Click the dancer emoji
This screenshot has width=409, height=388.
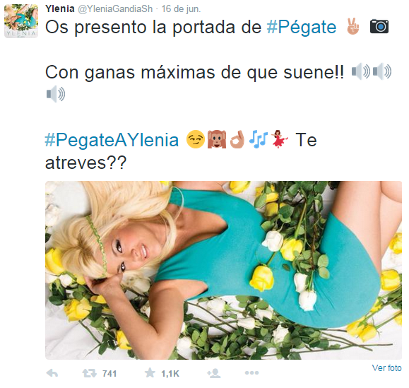[279, 139]
